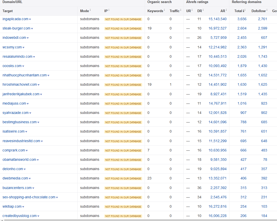
Task: Open obamafansworld.com link
Action: click(x=19, y=160)
